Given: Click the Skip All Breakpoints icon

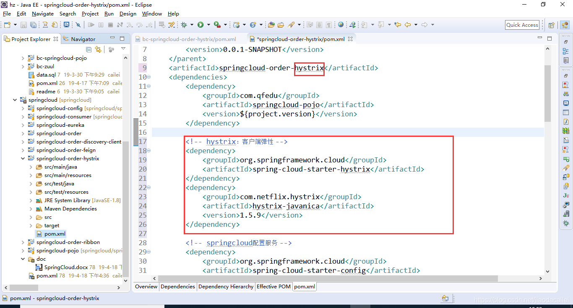Looking at the screenshot, I should pos(78,25).
